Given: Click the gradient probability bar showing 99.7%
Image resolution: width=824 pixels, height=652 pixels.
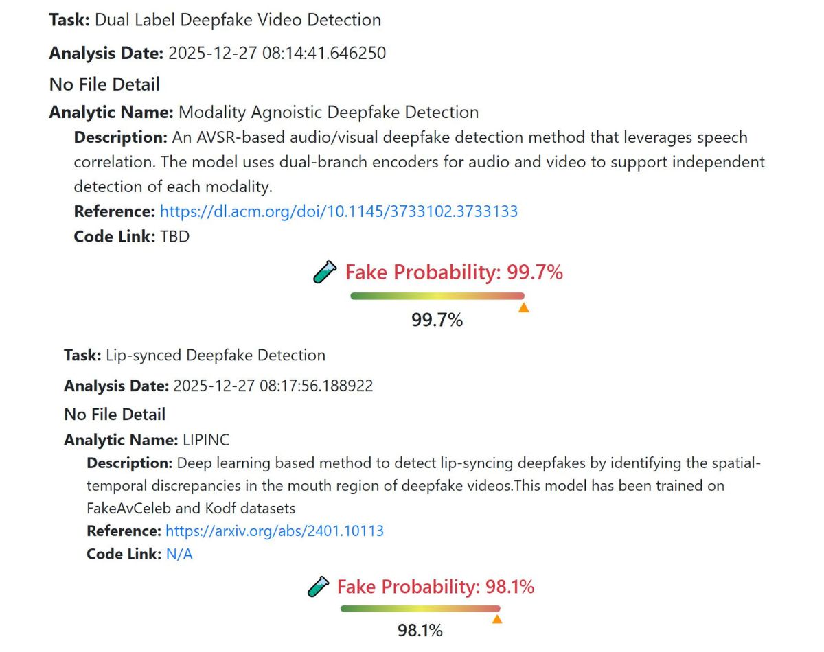Looking at the screenshot, I should 437,296.
